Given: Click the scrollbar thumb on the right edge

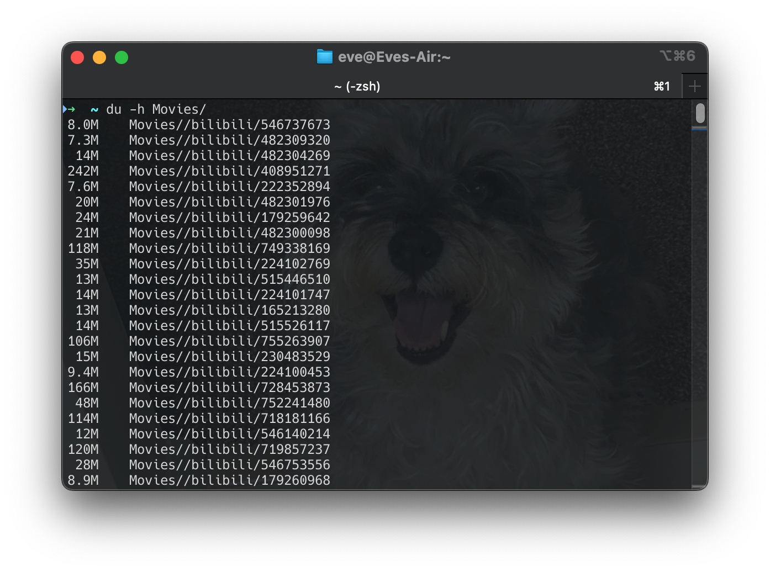Looking at the screenshot, I should (700, 113).
